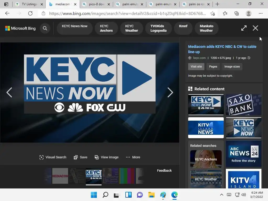
Task: Open Edge settings and more menu
Action: (260, 13)
